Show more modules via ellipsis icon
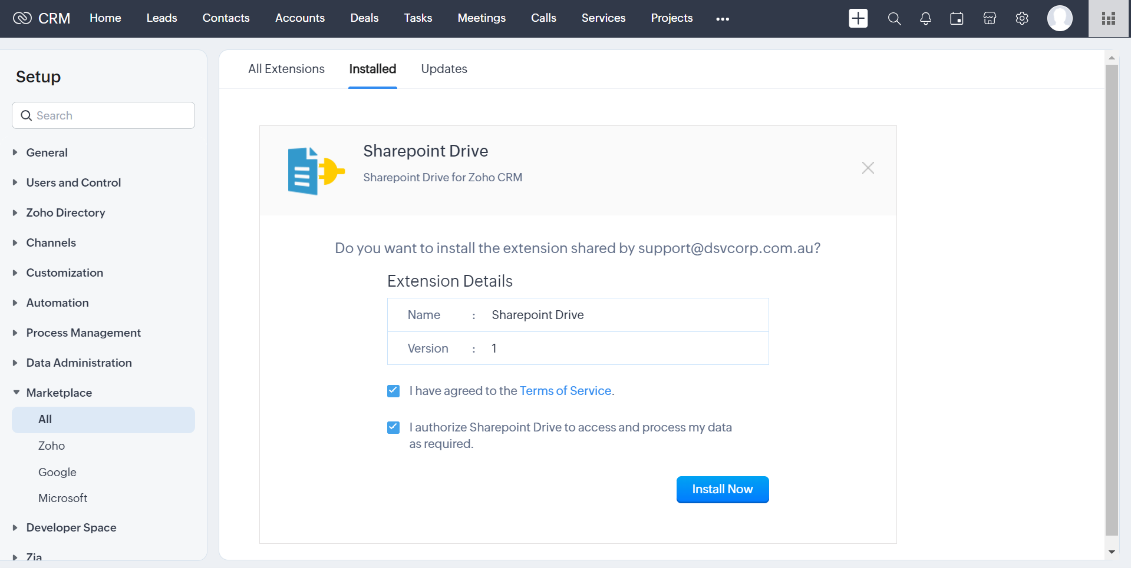1131x568 pixels. click(723, 19)
